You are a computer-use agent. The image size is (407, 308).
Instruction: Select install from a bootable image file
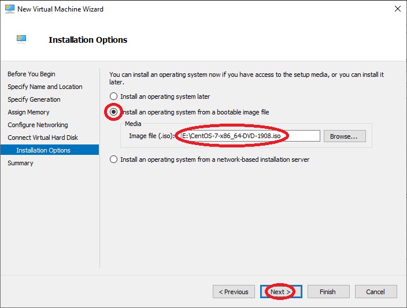pos(113,112)
